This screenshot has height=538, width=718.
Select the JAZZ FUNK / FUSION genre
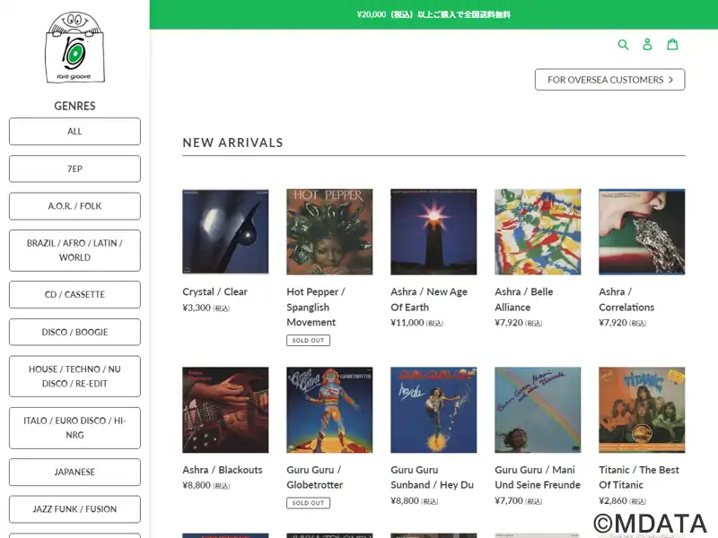pos(74,509)
